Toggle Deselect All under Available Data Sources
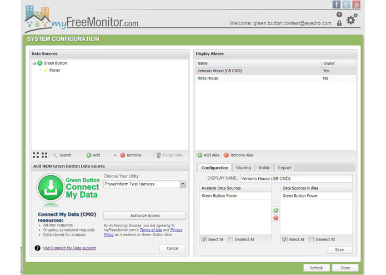Screen dimensions: 386x275 [230, 239]
